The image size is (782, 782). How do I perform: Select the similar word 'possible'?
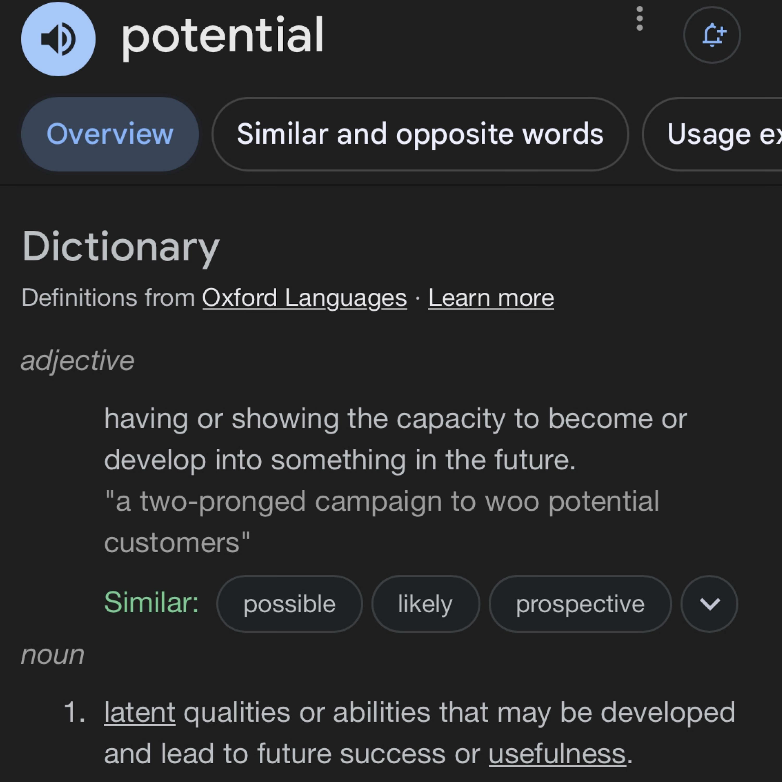[x=289, y=604]
